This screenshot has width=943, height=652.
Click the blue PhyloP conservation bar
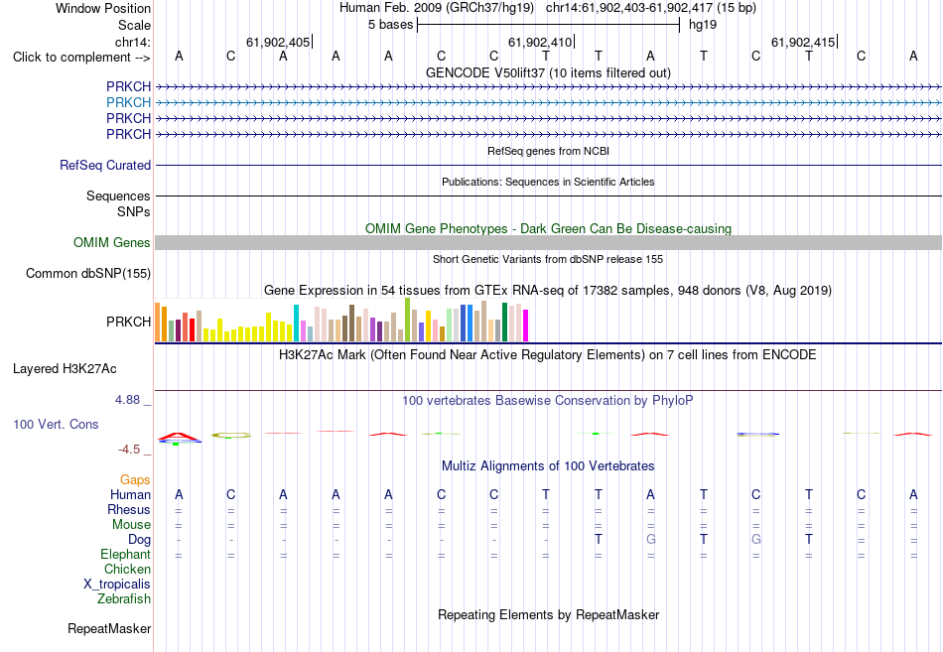[x=757, y=434]
